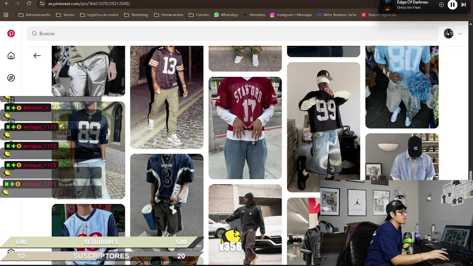473x266 pixels.
Task: Open the pin of the man in the NY cap
Action: click(x=402, y=157)
